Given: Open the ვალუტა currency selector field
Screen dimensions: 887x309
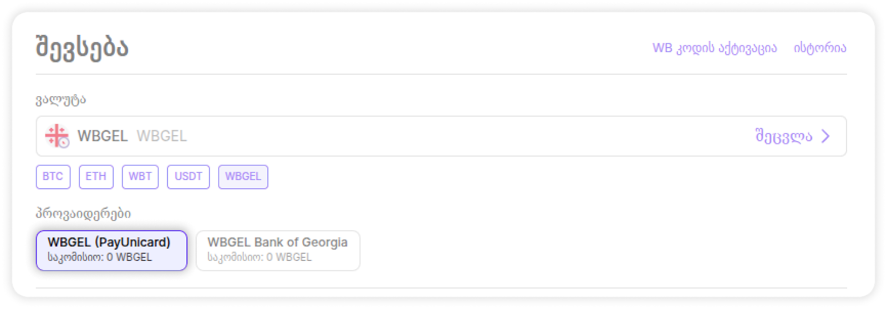Looking at the screenshot, I should point(441,136).
